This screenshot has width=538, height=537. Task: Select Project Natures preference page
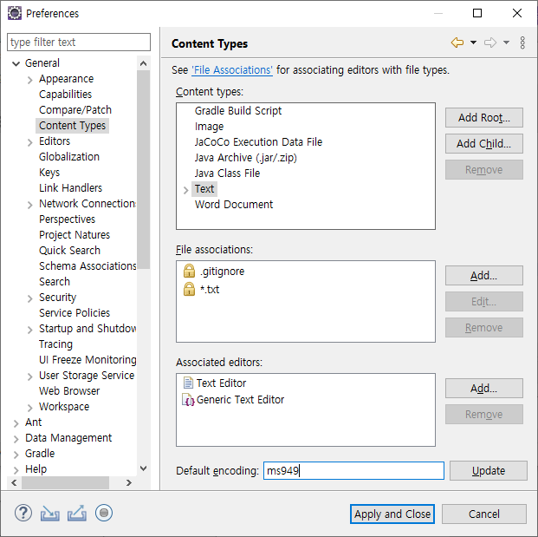[75, 234]
